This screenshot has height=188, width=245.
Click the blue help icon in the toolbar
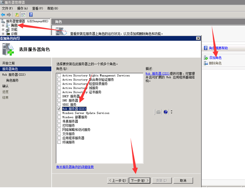click(x=31, y=15)
